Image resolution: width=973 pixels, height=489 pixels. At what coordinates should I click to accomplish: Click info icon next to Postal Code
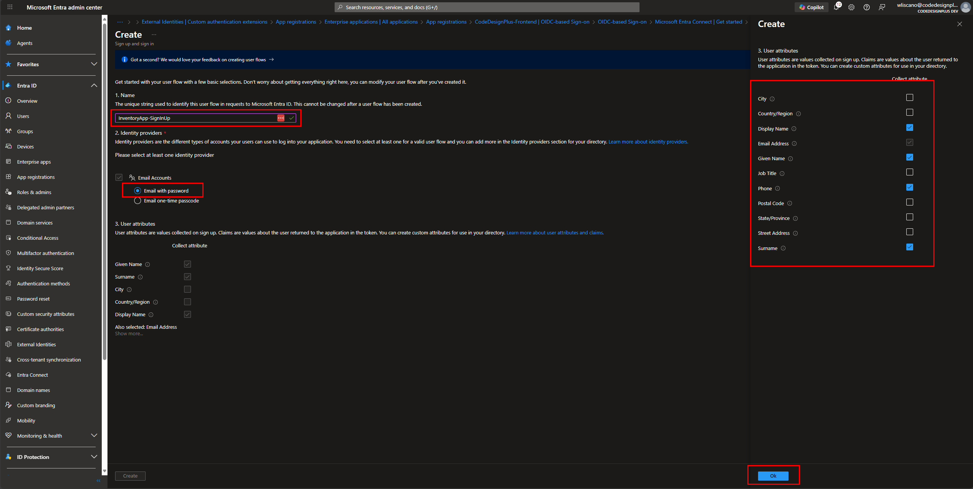point(790,203)
